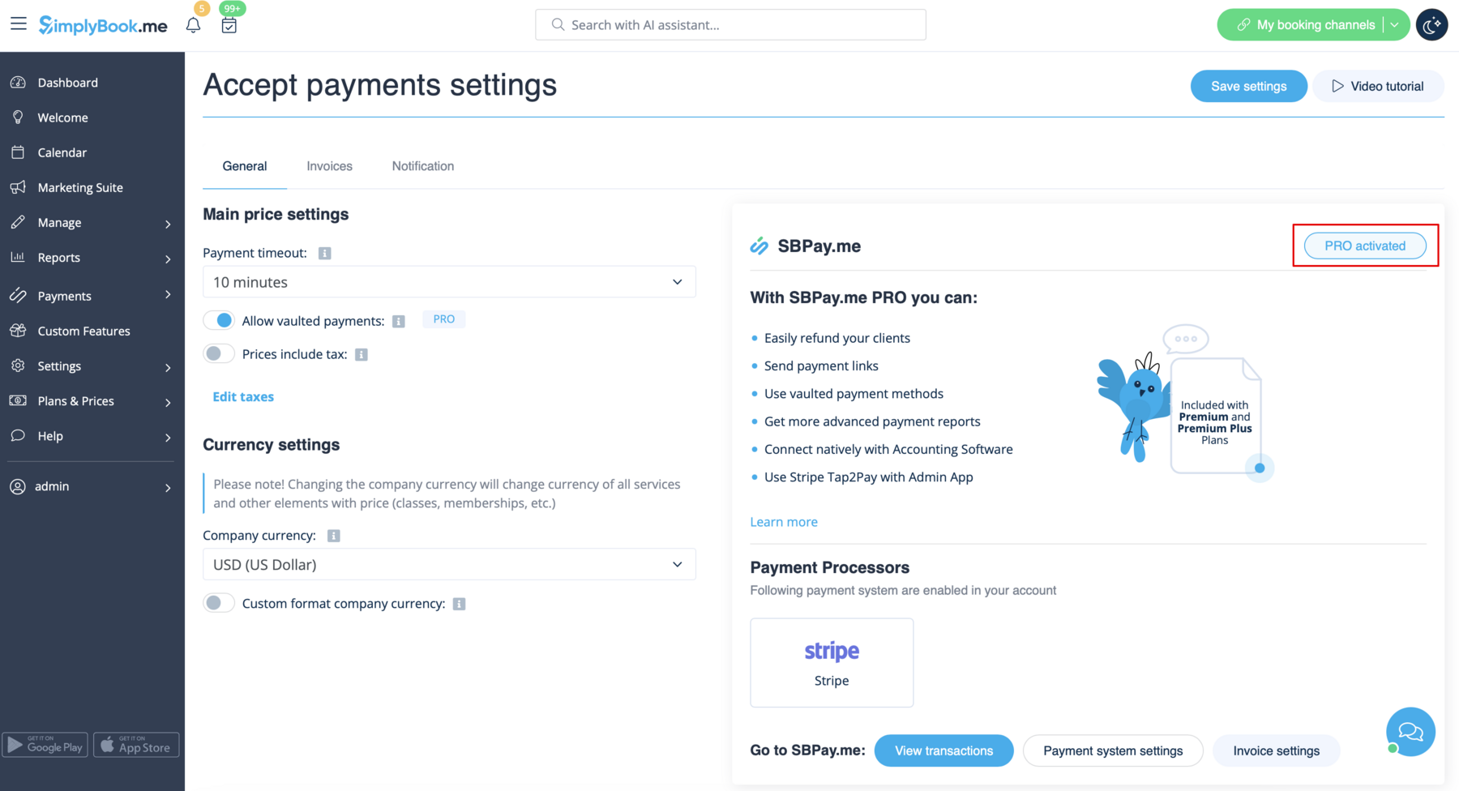This screenshot has height=791, width=1459.
Task: Select the Dashboard sidebar icon
Action: [18, 82]
